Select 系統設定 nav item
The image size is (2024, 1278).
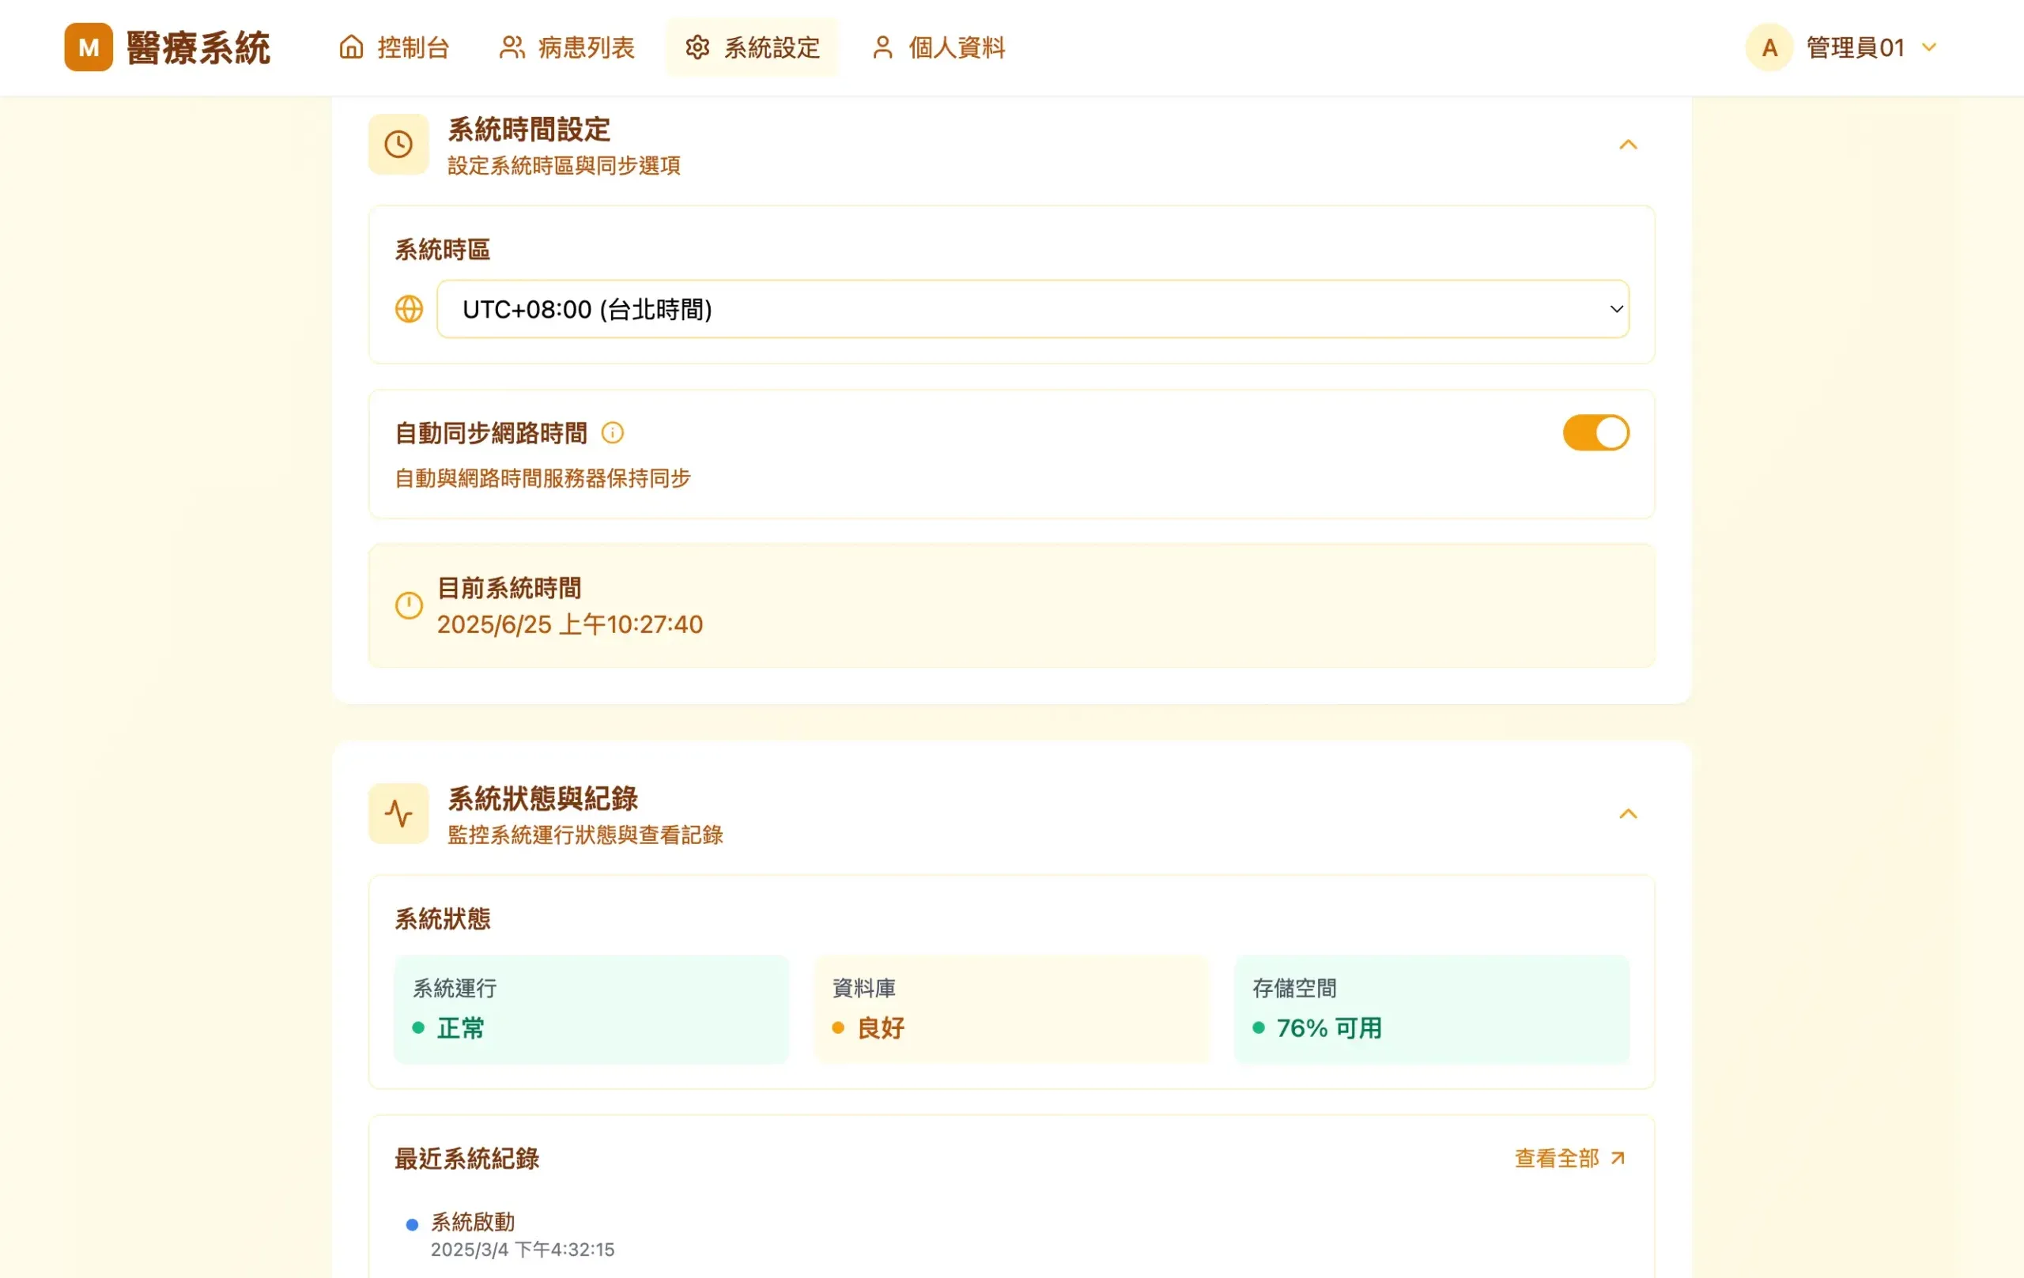click(x=752, y=47)
